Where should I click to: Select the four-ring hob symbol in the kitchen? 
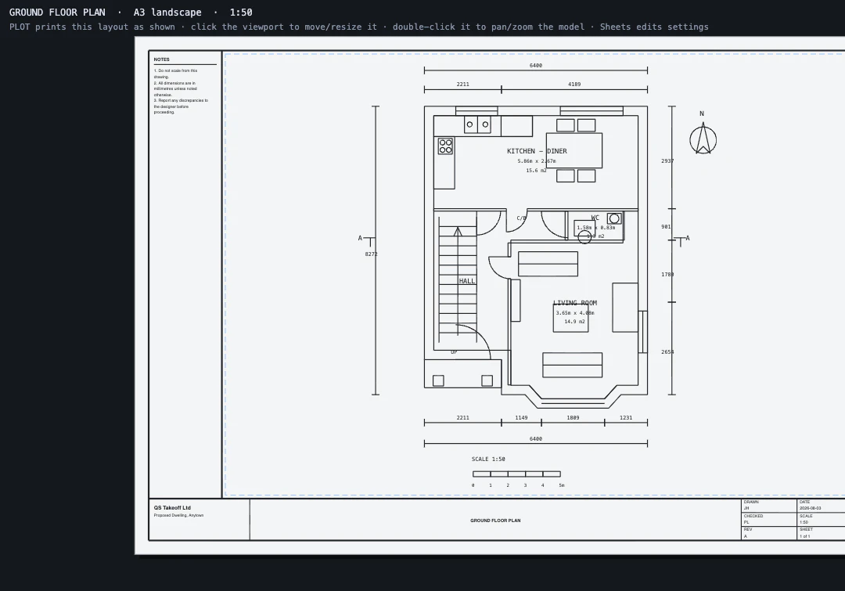click(445, 146)
